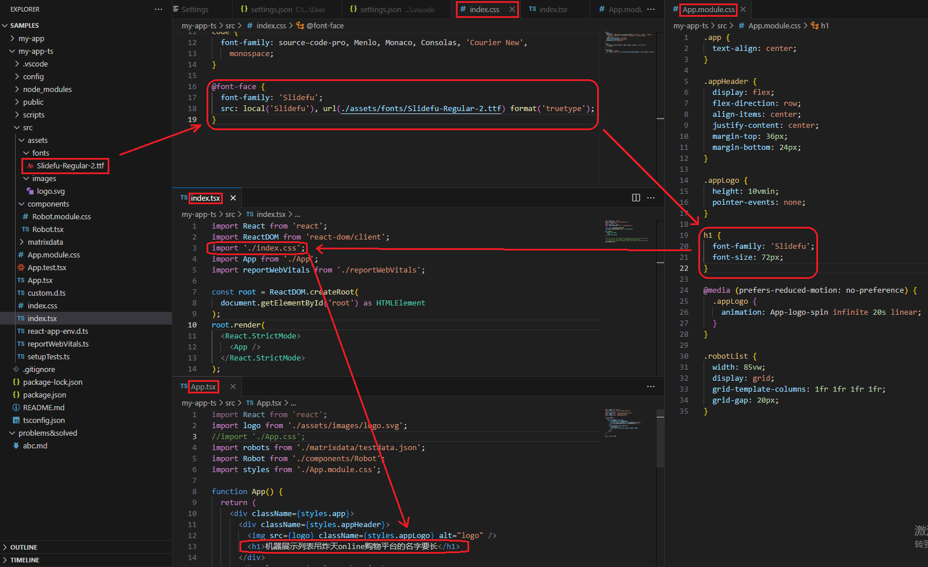Open the font file URL link in index.css
The width and height of the screenshot is (928, 567).
pos(422,109)
